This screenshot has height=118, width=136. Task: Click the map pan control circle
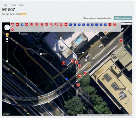point(7,28)
